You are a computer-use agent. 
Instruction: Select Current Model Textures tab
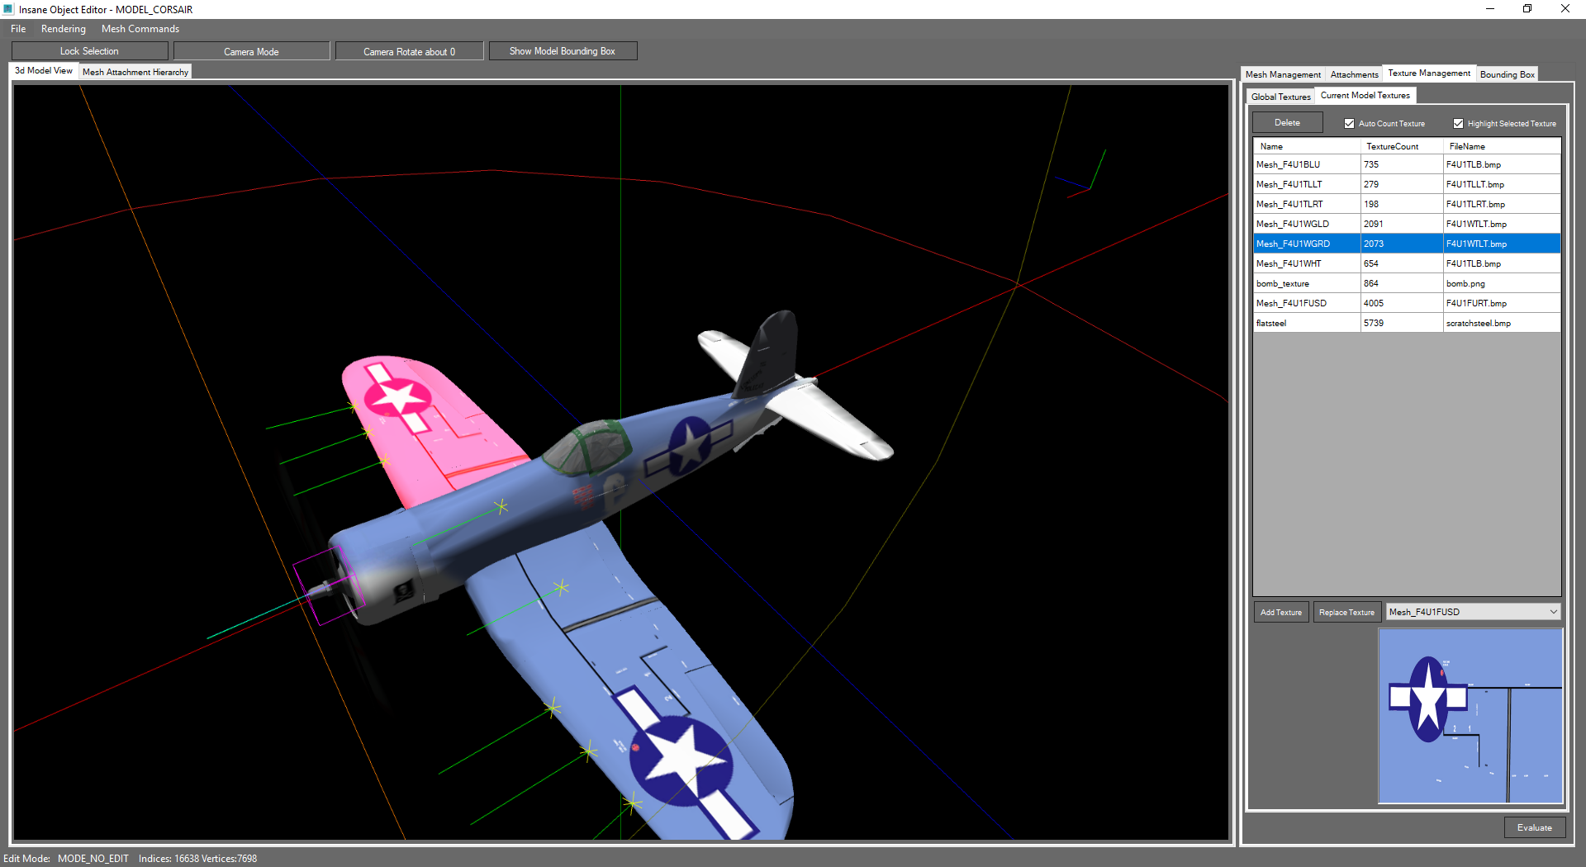(1365, 96)
